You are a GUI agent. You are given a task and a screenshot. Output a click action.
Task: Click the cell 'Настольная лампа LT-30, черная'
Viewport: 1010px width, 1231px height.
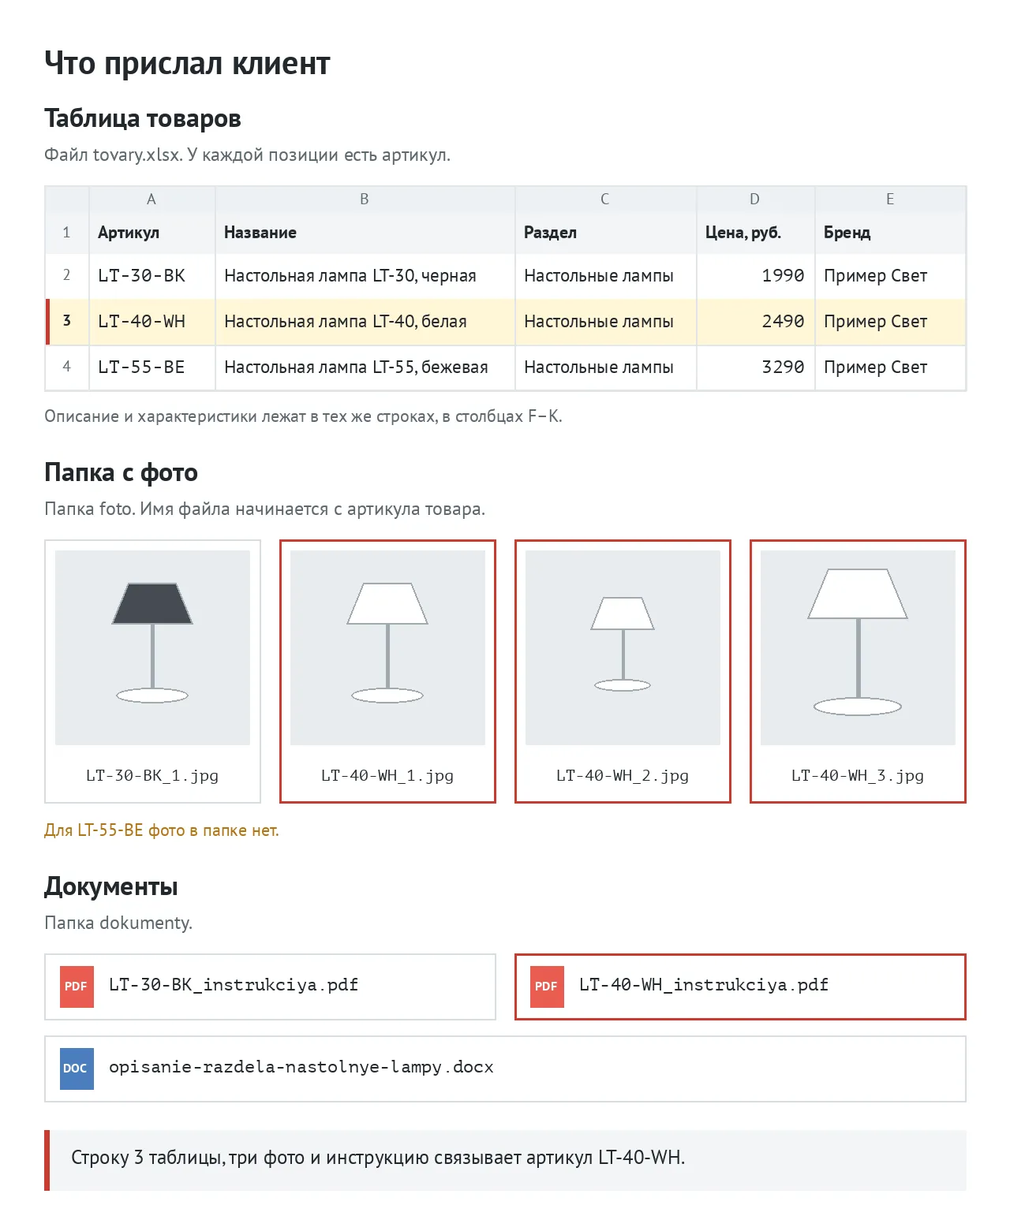[x=365, y=276]
